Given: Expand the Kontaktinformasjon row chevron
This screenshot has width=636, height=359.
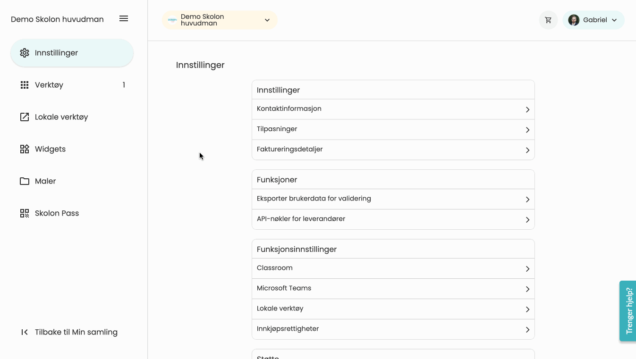Looking at the screenshot, I should coord(527,109).
